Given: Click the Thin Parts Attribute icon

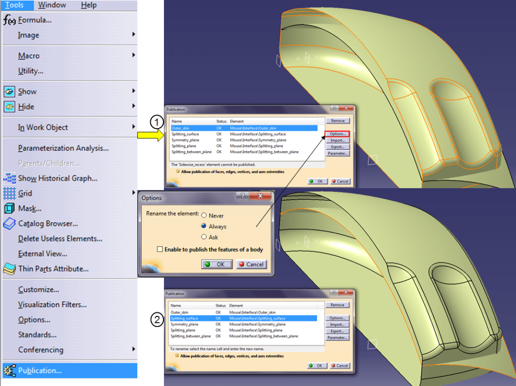Looking at the screenshot, I should (10, 269).
